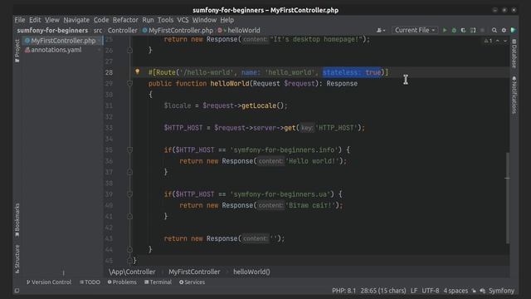Click helloWorld() in bottom breadcrumb
531x299 pixels.
[x=251, y=272]
